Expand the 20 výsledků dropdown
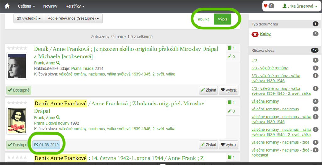Image resolution: width=322 pixels, height=165 pixels. pos(29,19)
